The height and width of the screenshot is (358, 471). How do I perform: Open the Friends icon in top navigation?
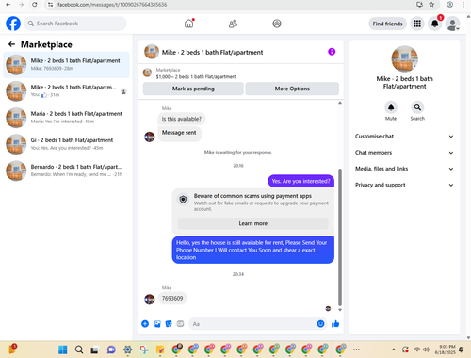(x=233, y=24)
